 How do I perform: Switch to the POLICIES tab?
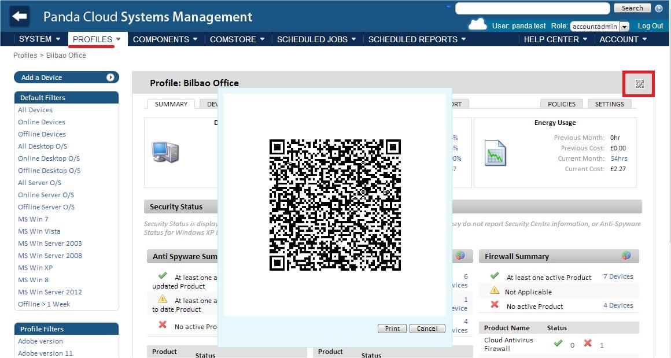pos(562,104)
